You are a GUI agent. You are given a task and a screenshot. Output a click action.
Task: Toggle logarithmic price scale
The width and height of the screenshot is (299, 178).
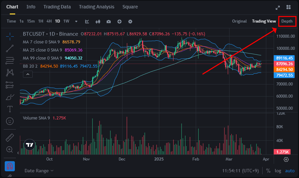click(277, 171)
